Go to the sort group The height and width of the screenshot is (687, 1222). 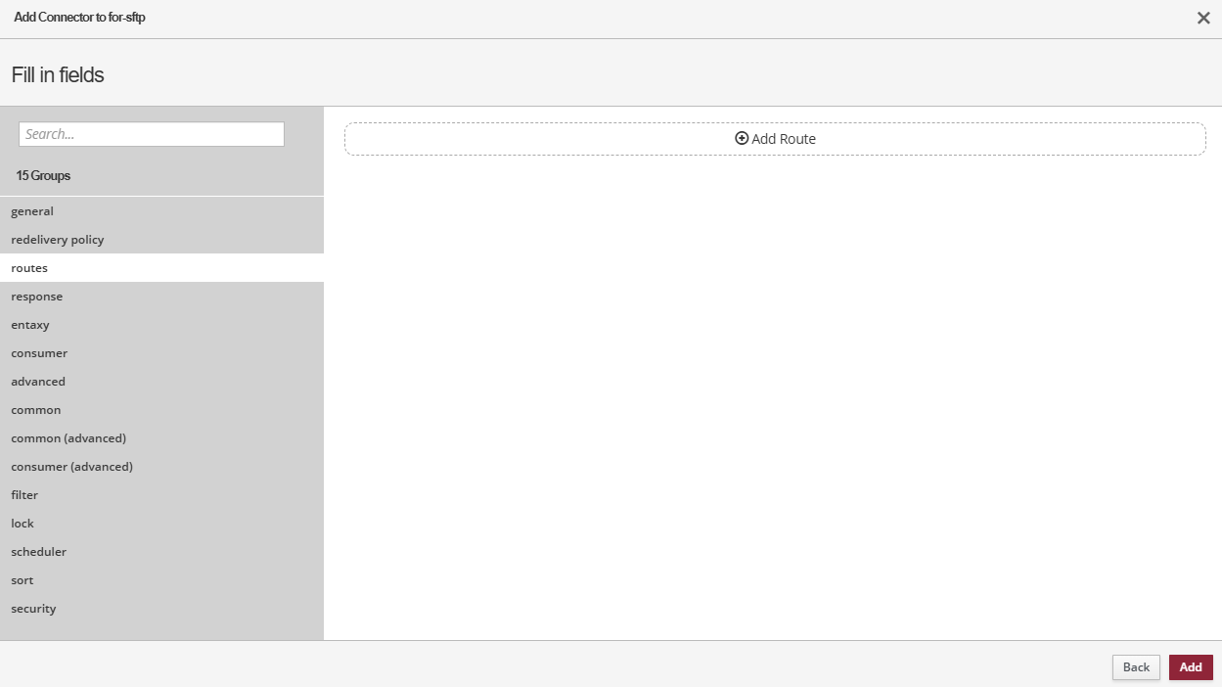tap(23, 580)
